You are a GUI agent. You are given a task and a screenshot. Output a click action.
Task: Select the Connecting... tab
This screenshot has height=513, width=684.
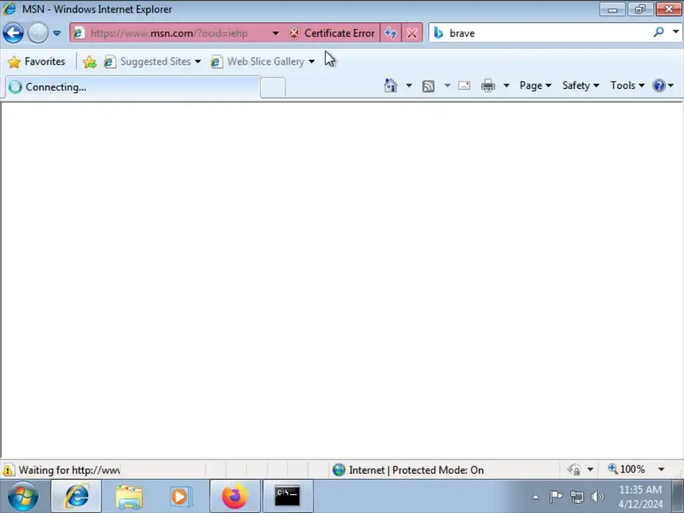(x=133, y=87)
